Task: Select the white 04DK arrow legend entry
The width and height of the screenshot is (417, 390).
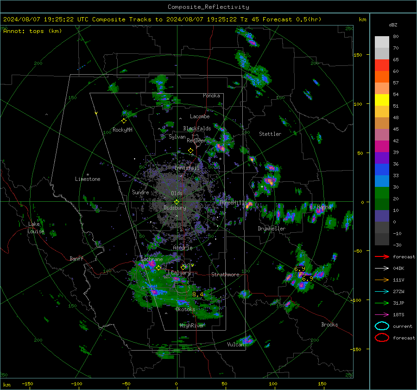Action: pos(382,269)
